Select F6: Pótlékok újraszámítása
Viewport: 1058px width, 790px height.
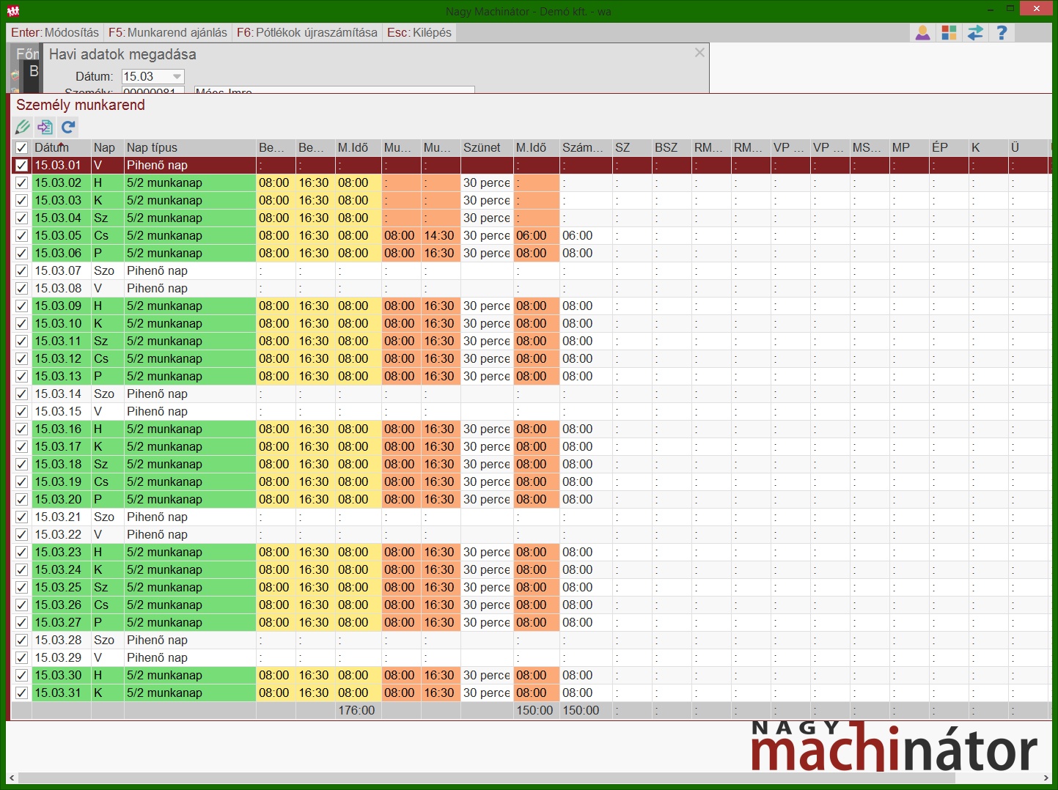[307, 32]
